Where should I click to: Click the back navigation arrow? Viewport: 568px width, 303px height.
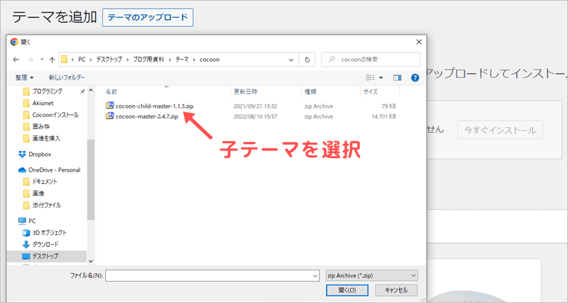click(x=15, y=60)
